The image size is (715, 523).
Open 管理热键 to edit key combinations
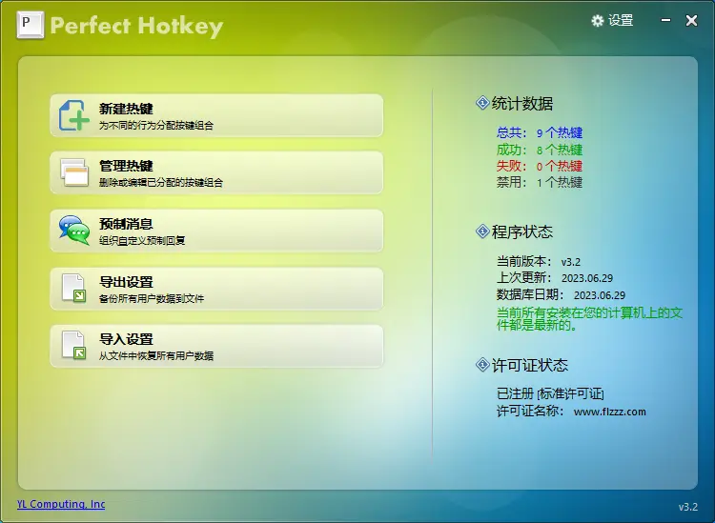point(126,166)
